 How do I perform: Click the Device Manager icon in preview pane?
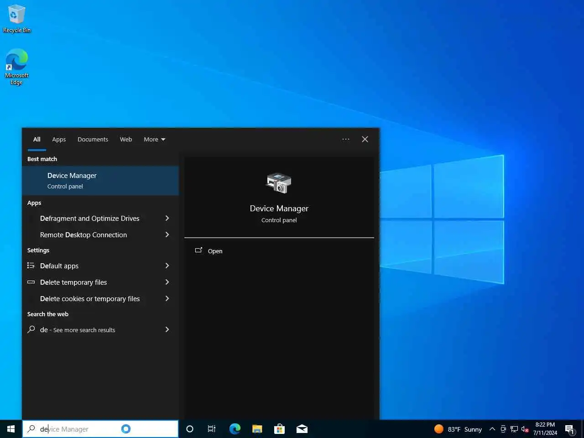point(279,183)
